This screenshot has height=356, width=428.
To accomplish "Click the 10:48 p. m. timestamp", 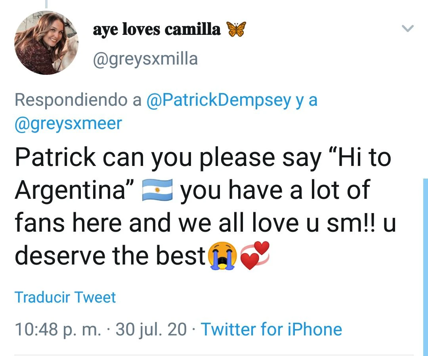I will [x=57, y=329].
